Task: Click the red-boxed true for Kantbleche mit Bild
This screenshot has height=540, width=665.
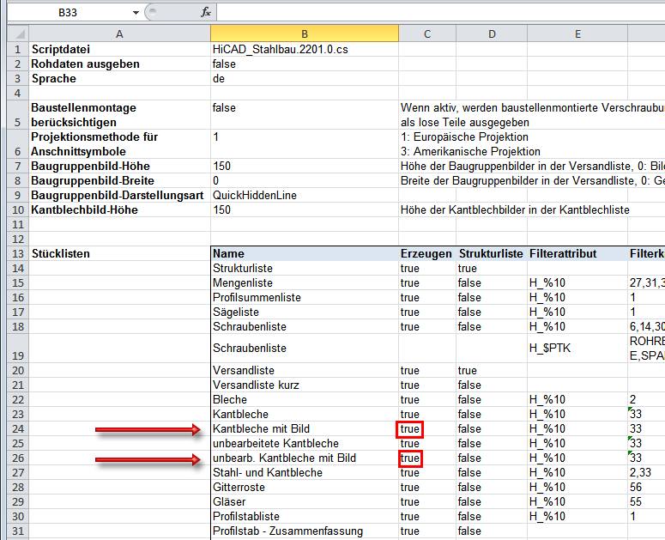Action: pyautogui.click(x=410, y=429)
